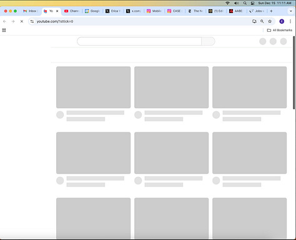The height and width of the screenshot is (240, 296).
Task: Go back with the back arrow
Action: pos(4,21)
